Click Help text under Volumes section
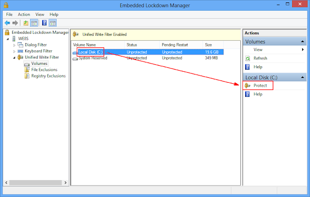The height and width of the screenshot is (197, 310). 258,67
